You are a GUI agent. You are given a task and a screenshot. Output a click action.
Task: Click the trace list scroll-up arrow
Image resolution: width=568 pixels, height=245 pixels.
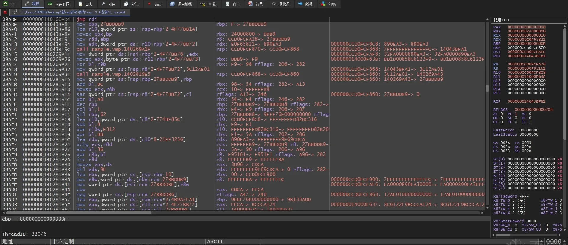point(487,19)
